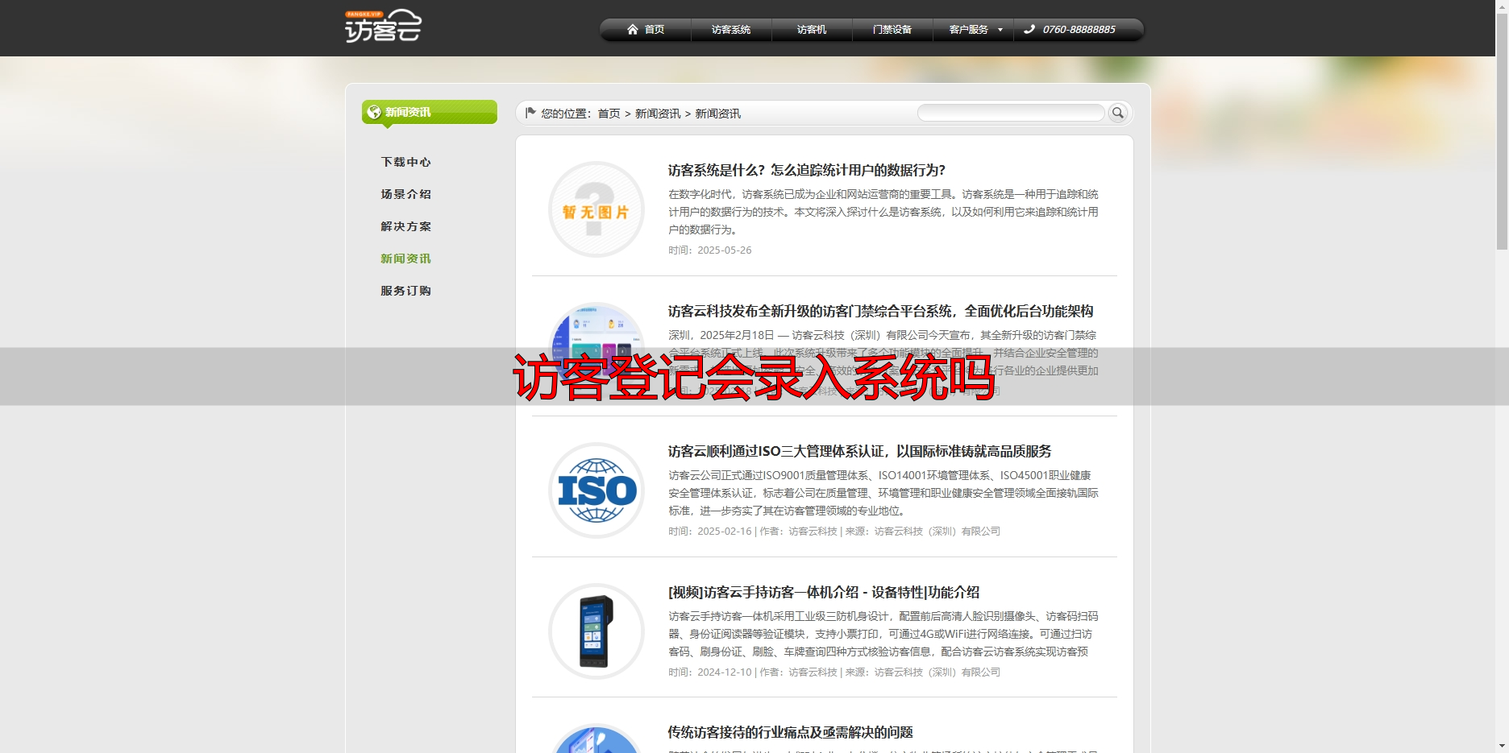Open article 访客系统是什么？怎么追踪统计用户的数据行为？
This screenshot has width=1509, height=753.
[x=807, y=170]
